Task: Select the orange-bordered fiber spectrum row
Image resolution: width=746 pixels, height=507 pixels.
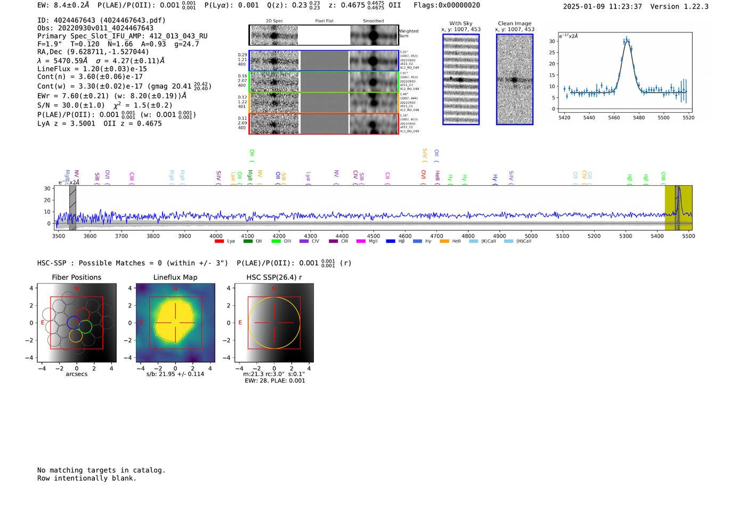Action: tap(323, 103)
